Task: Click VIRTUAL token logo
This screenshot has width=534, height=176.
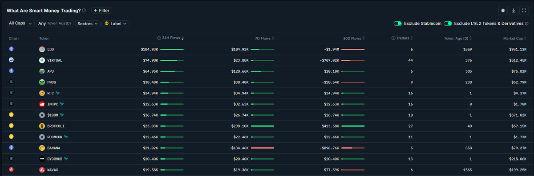Action: 42,60
